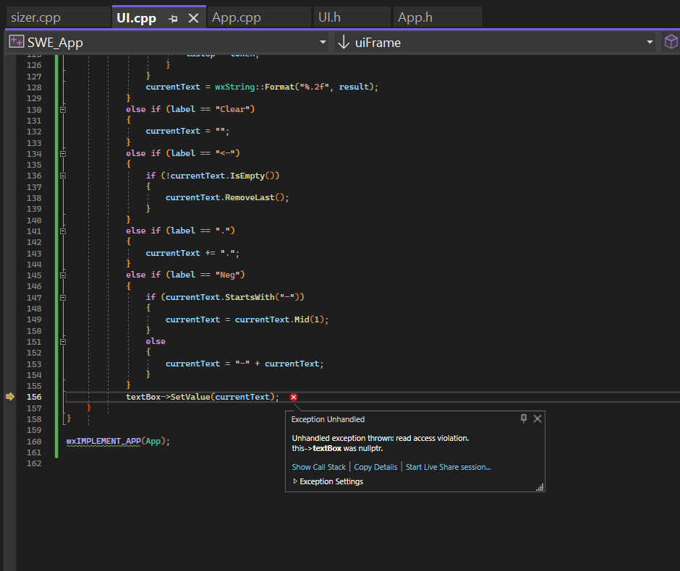Image resolution: width=680 pixels, height=571 pixels.
Task: Open the SWE_App project dropdown
Action: tap(323, 42)
